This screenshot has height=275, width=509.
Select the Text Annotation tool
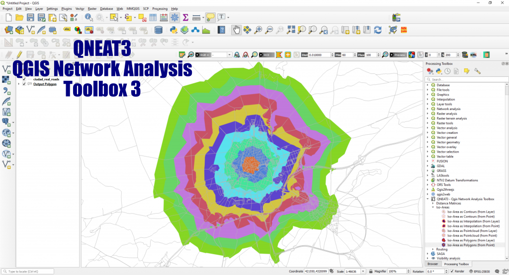(x=221, y=17)
